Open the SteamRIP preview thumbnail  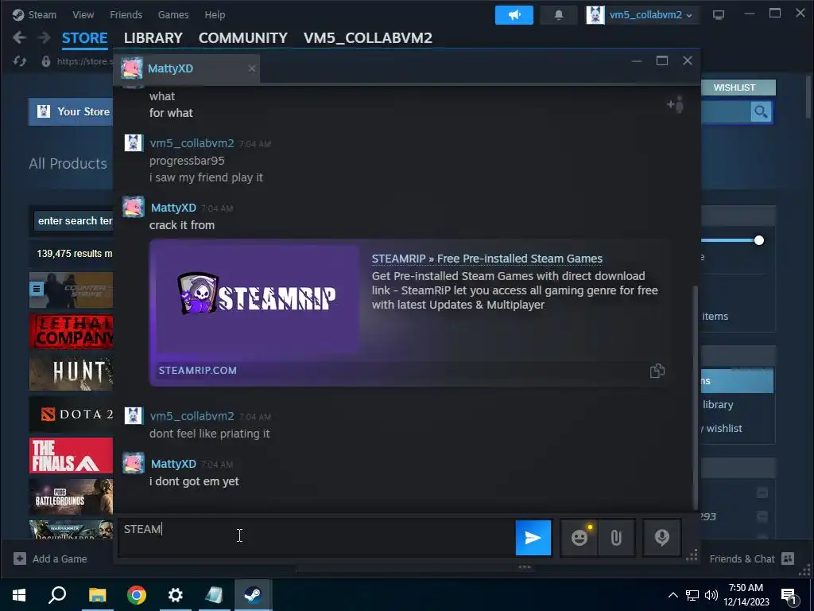[258, 299]
